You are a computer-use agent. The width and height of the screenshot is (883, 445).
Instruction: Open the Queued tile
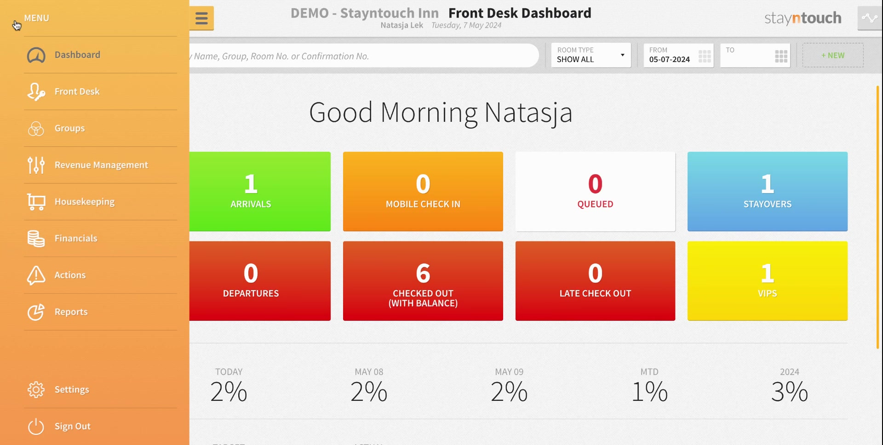pyautogui.click(x=595, y=191)
